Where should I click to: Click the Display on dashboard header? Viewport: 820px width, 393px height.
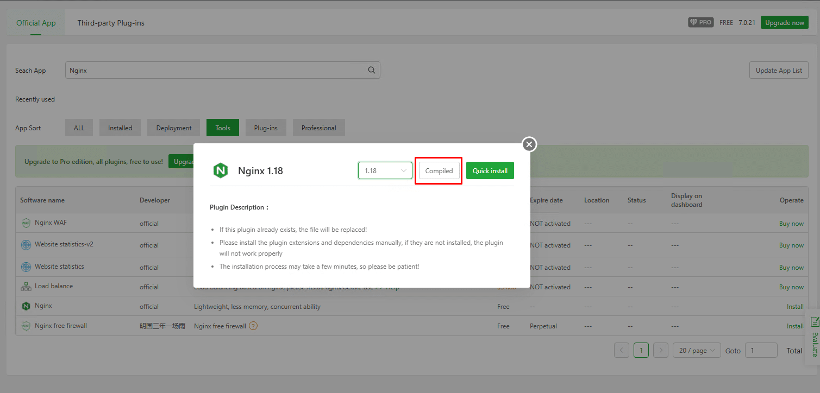pyautogui.click(x=687, y=200)
